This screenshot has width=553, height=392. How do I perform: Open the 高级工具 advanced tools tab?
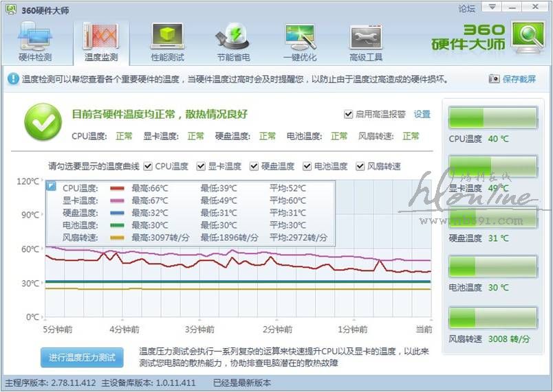pyautogui.click(x=366, y=41)
